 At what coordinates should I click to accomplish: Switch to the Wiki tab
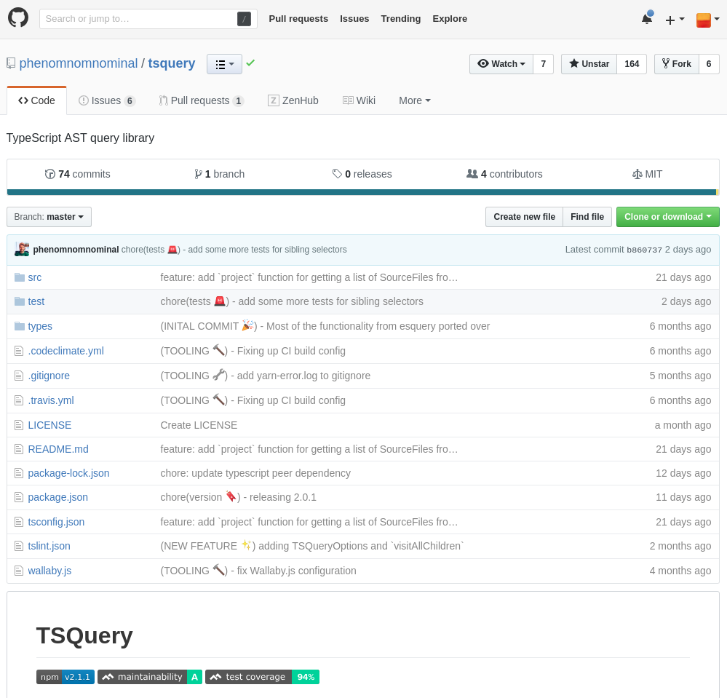tap(359, 100)
